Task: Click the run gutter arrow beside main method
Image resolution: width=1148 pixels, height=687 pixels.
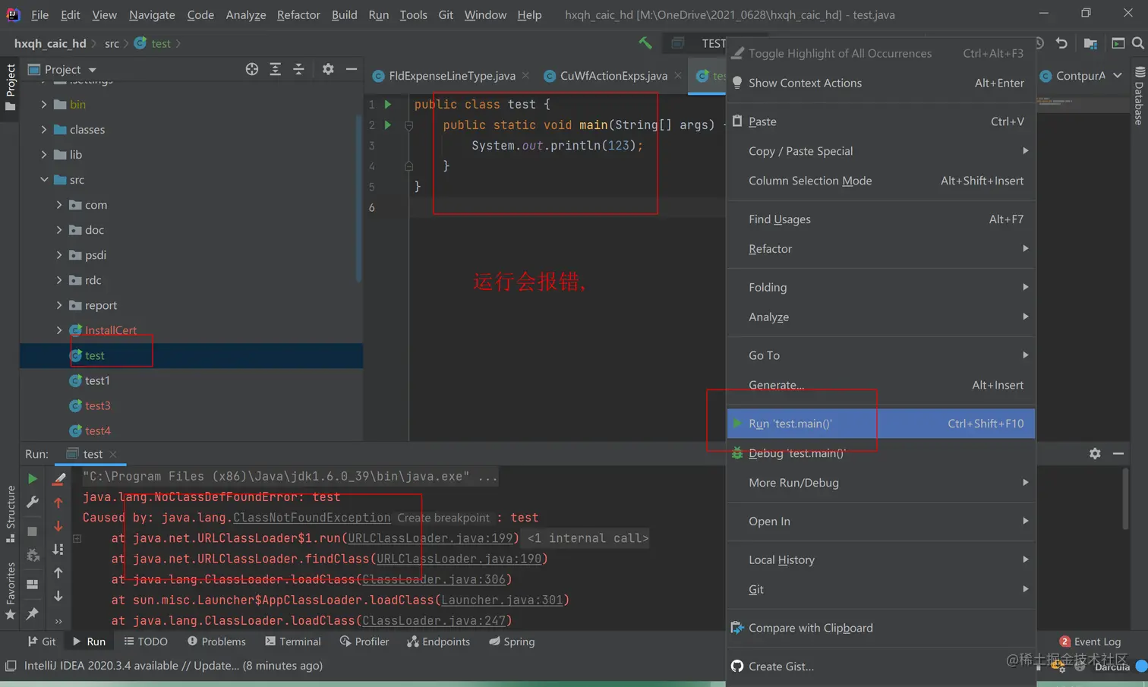Action: coord(388,124)
